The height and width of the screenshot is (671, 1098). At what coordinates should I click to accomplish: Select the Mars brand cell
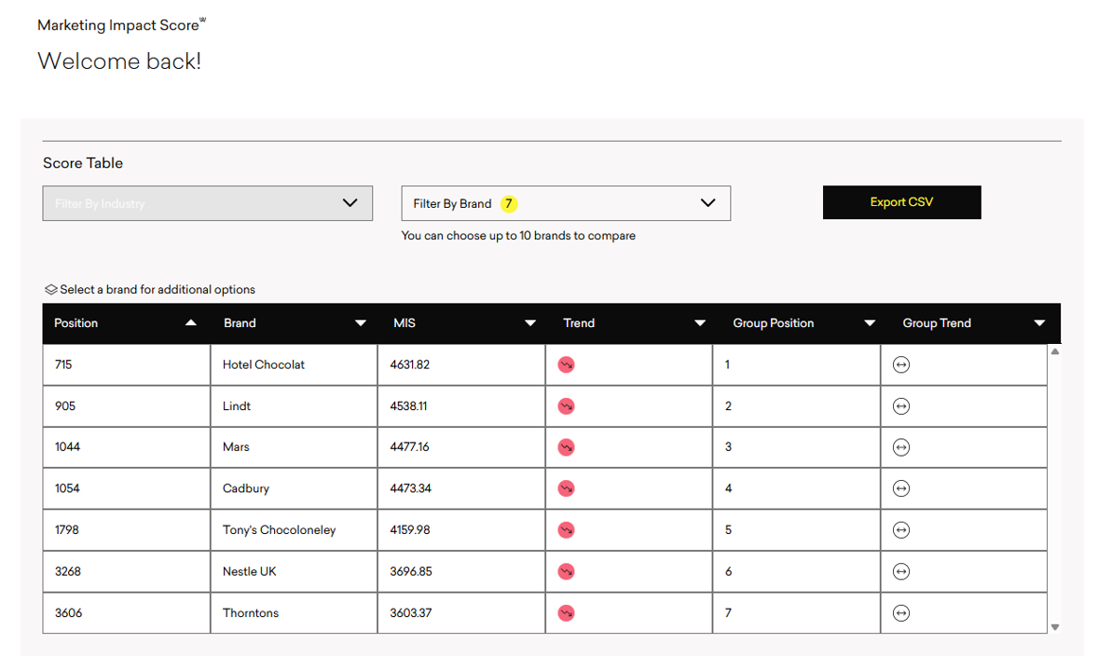294,446
